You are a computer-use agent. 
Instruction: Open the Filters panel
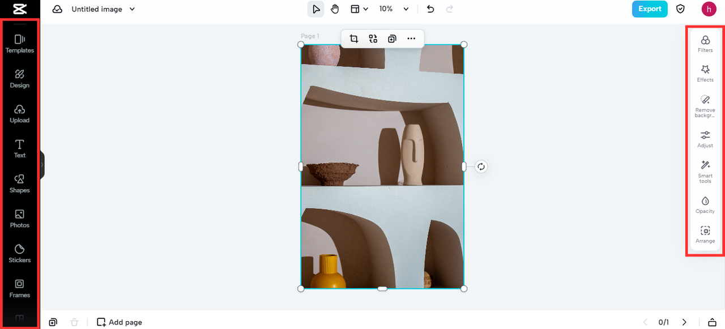pyautogui.click(x=705, y=44)
